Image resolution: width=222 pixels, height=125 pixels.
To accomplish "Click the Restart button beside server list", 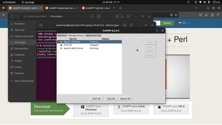I will (x=149, y=51).
